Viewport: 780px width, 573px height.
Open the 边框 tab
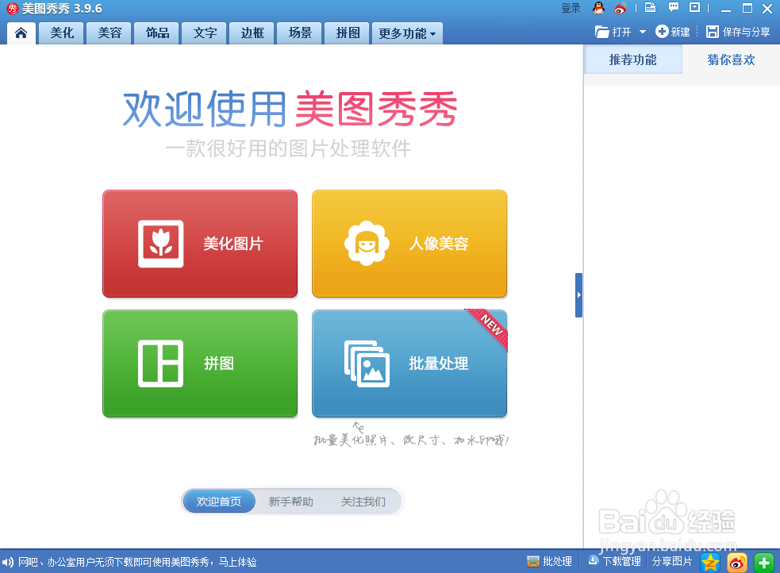(252, 33)
